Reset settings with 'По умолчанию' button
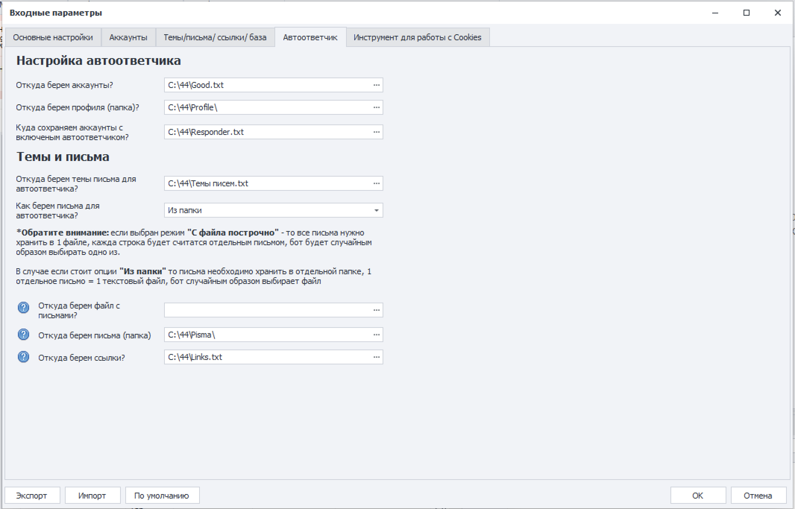 coord(161,496)
